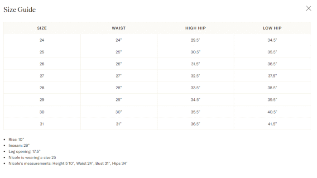Click the Leg opening 17.5" note
This screenshot has width=317, height=178.
(24, 151)
